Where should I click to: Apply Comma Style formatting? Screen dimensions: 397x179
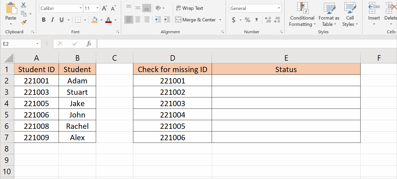pos(256,20)
